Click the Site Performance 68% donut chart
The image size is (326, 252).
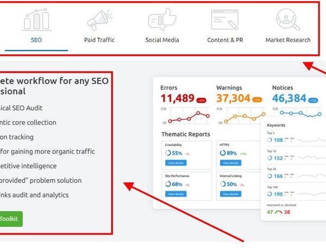tap(169, 185)
